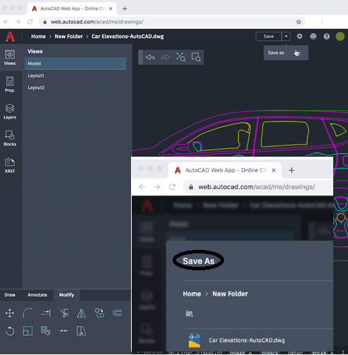Reload page in the main browser window
This screenshot has height=355, width=348.
point(30,22)
